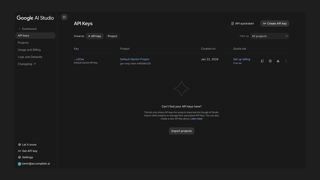Group by API key option
This screenshot has height=180, width=320.
pyautogui.click(x=95, y=36)
